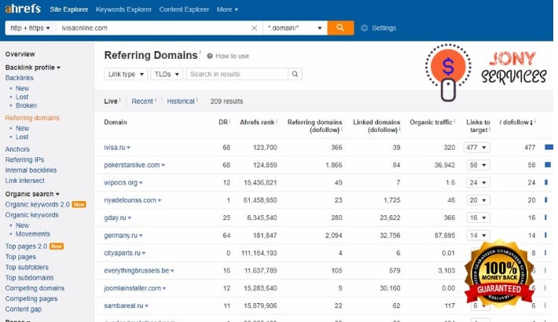Open the *.domain/* mode dropdown
Image resolution: width=558 pixels, height=322 pixels.
coord(294,27)
